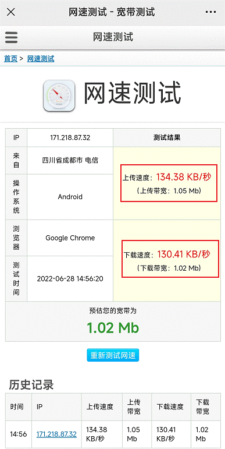Close the page with the X icon
The image size is (225, 449).
click(x=11, y=12)
